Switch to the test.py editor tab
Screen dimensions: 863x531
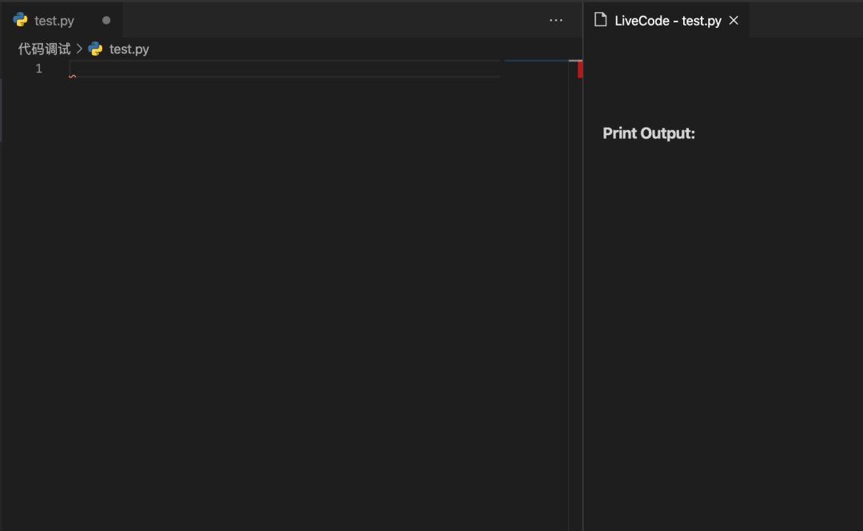coord(54,21)
